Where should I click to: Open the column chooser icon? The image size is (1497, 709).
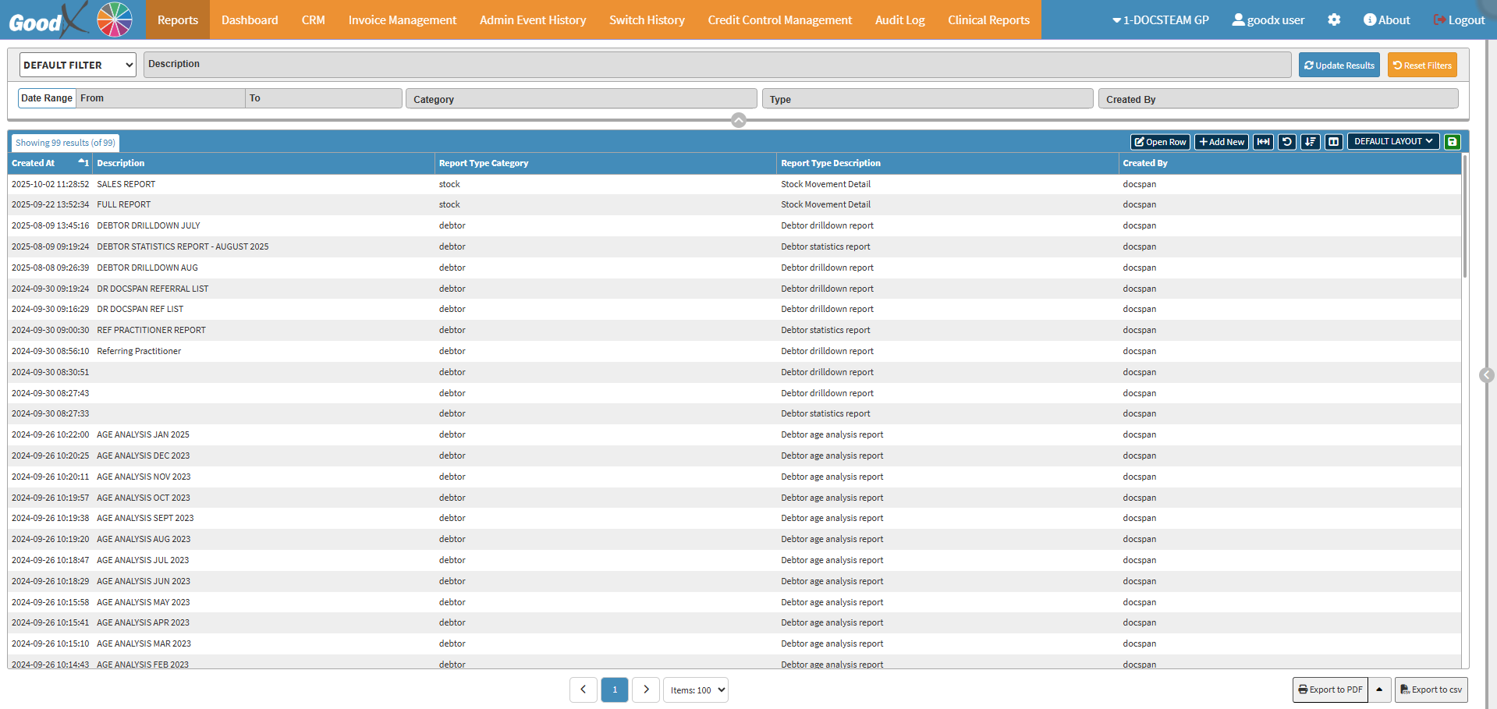click(x=1333, y=142)
